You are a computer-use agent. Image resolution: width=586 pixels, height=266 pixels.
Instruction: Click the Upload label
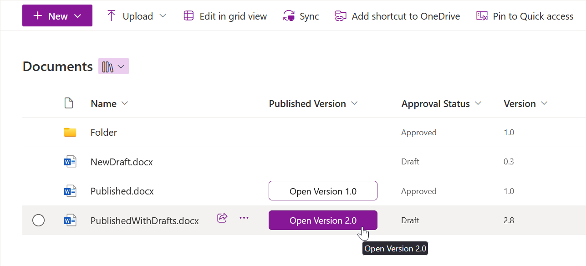click(138, 16)
